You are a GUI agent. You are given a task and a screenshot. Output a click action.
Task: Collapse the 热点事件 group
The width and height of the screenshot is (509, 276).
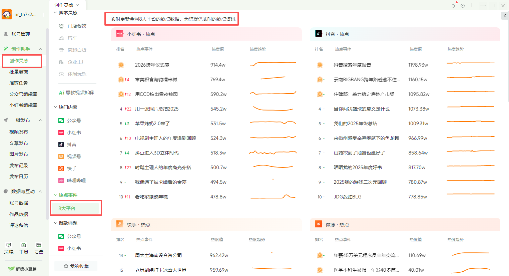[x=55, y=195]
